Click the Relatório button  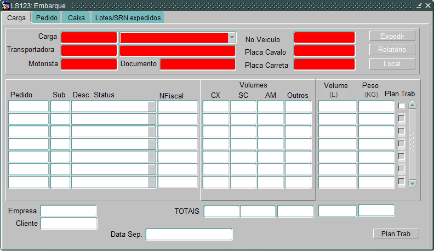392,49
